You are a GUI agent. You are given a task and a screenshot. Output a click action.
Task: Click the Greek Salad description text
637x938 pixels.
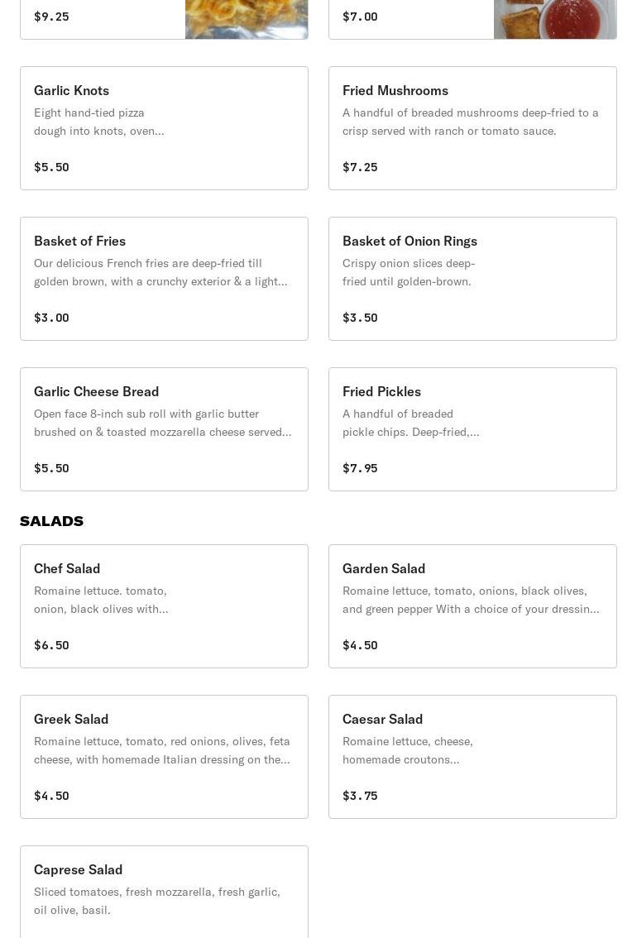pyautogui.click(x=161, y=750)
